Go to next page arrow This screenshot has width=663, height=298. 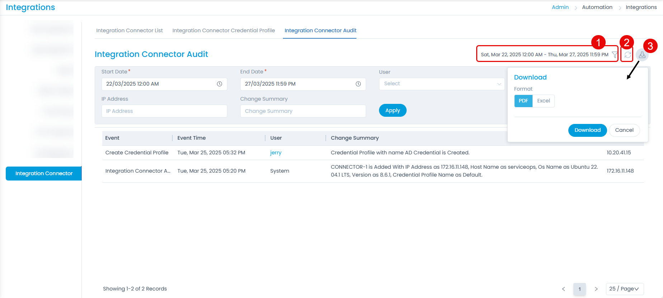[596, 289]
